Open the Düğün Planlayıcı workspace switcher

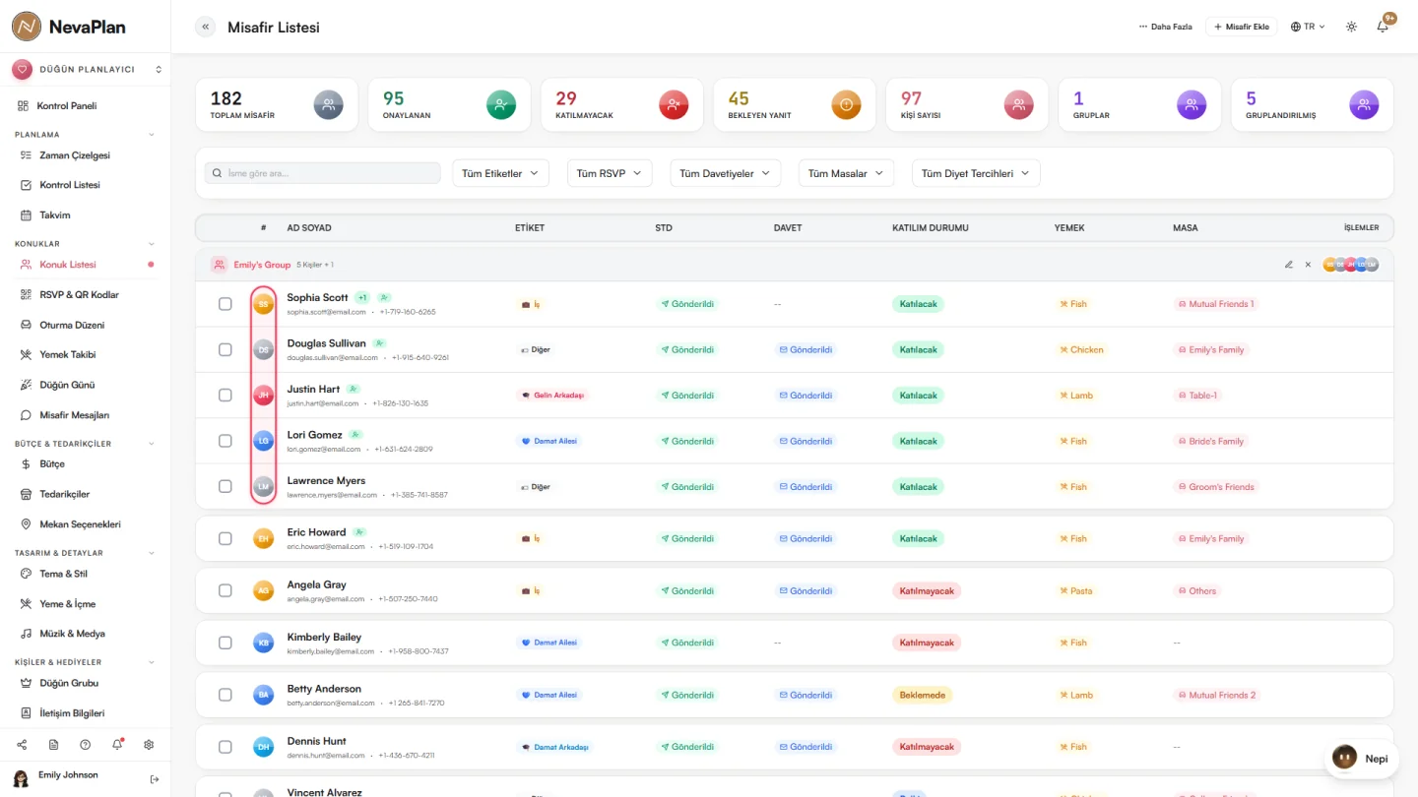pyautogui.click(x=86, y=69)
